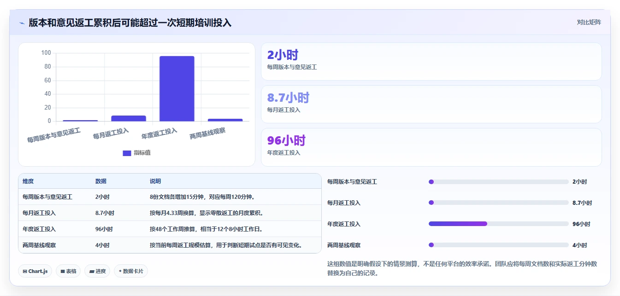Select the 2小时 stat card
Image resolution: width=620 pixels, height=296 pixels.
431,62
